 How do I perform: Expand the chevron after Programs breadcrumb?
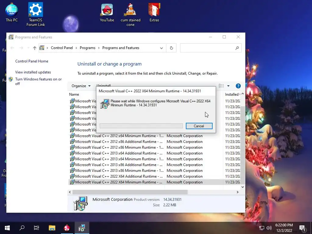(99, 48)
